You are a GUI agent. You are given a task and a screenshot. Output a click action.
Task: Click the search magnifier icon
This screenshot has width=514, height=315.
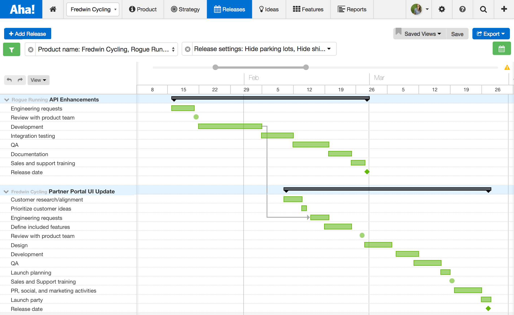coord(483,9)
